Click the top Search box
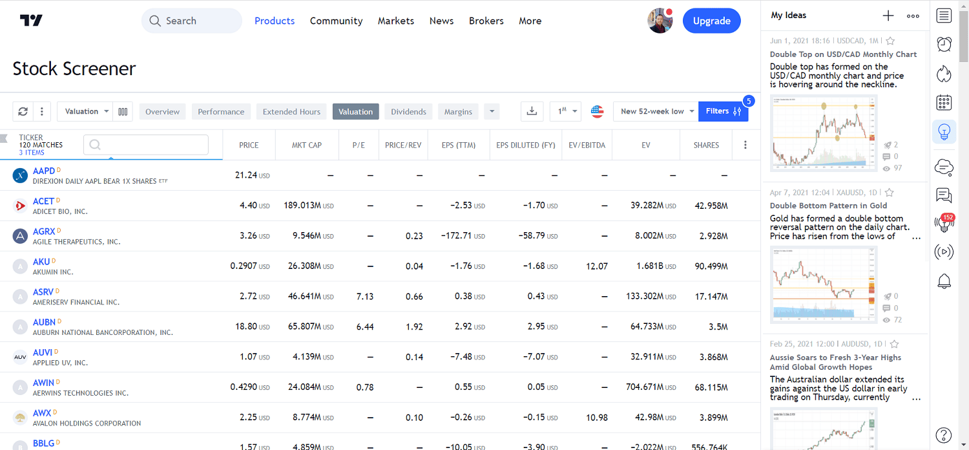 pyautogui.click(x=192, y=21)
